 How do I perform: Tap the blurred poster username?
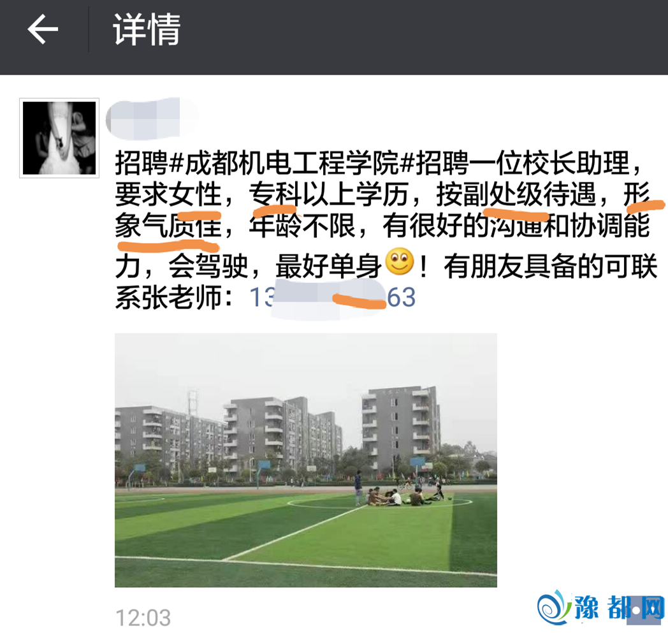point(151,119)
